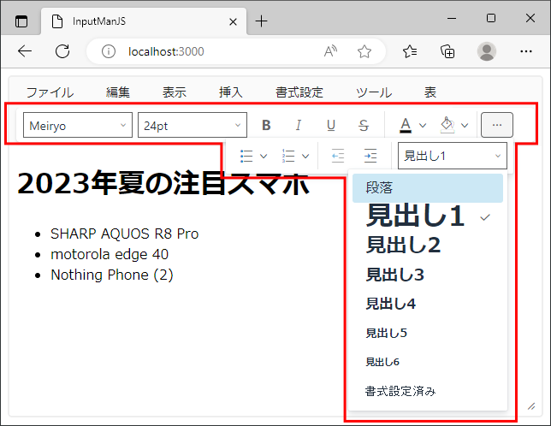Open browser Settings and more menu

point(526,51)
